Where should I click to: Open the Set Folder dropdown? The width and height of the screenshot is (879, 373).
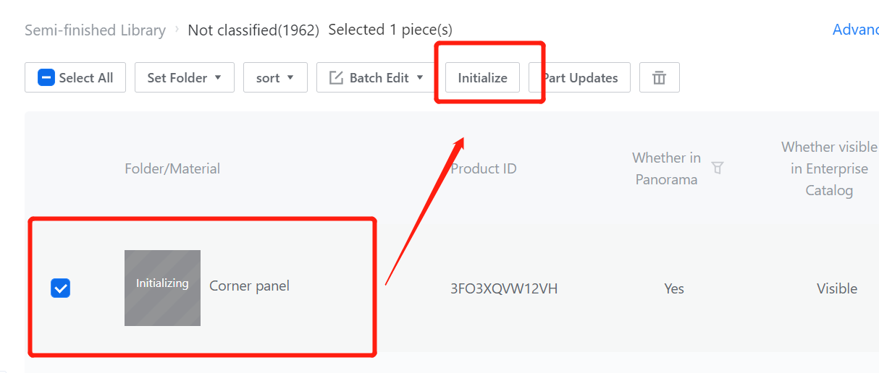pos(184,78)
